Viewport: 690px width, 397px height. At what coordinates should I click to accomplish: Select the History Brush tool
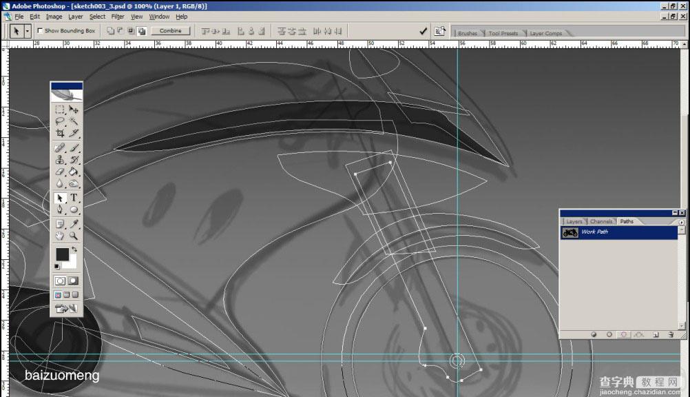[74, 159]
